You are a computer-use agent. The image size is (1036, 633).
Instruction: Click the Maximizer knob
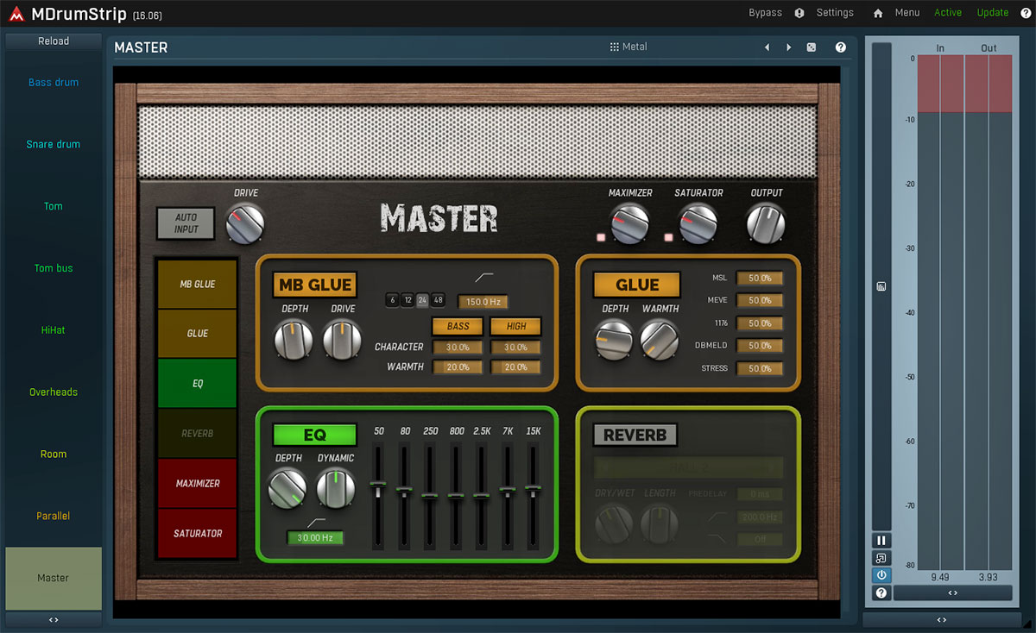tap(630, 224)
